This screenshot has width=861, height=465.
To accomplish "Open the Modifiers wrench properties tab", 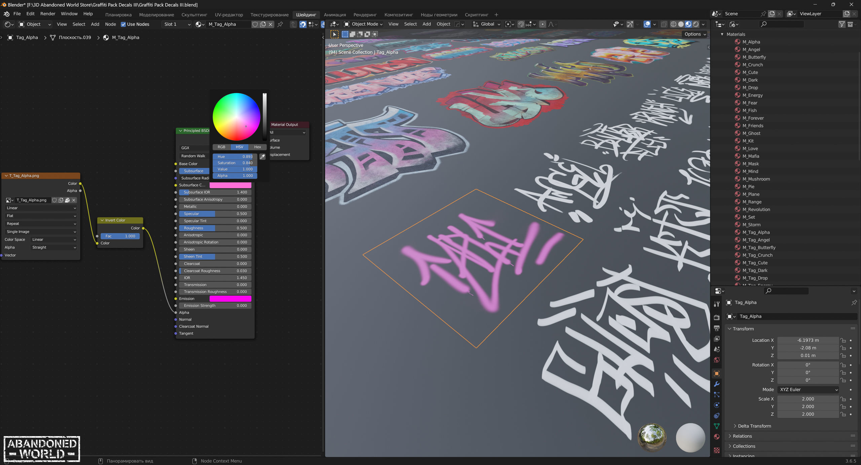I will 717,384.
